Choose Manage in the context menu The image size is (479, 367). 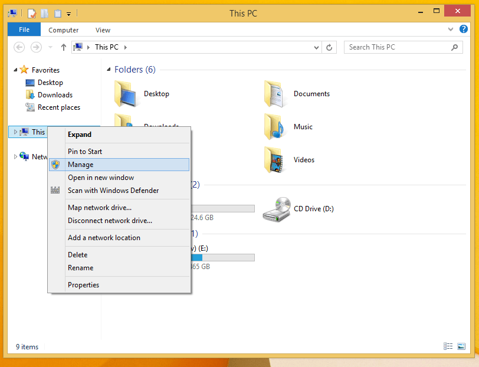click(x=119, y=165)
